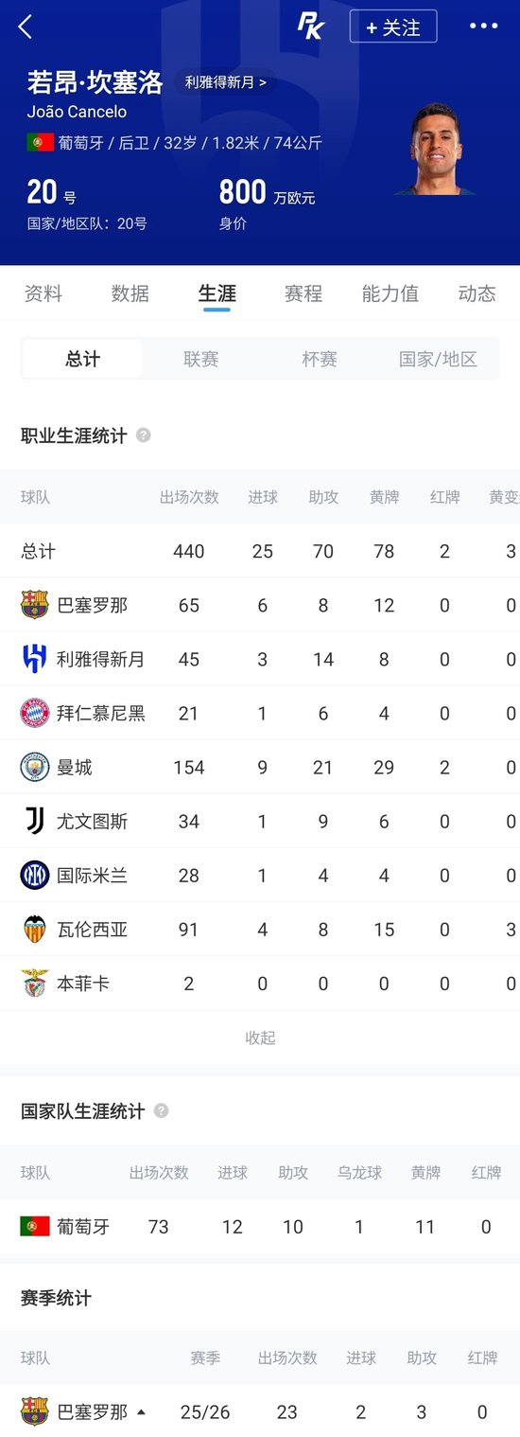
Task: Tap the Barcelona crest in career table
Action: (35, 605)
